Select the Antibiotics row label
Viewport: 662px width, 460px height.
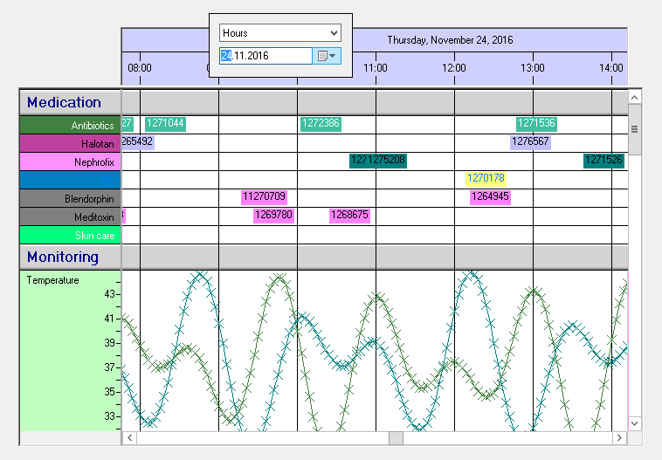pos(70,125)
